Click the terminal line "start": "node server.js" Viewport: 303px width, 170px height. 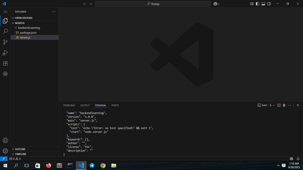pos(89,132)
